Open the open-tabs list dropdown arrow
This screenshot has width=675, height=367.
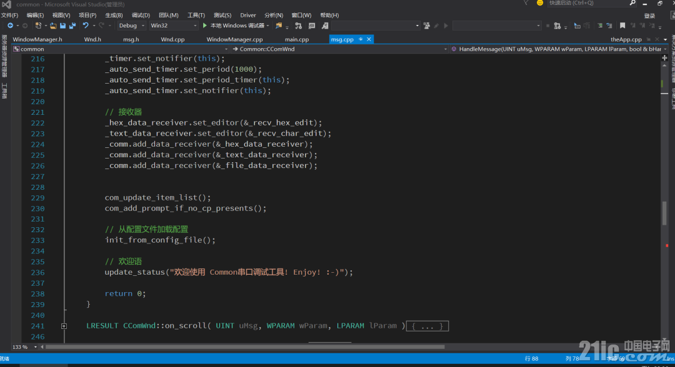(666, 39)
